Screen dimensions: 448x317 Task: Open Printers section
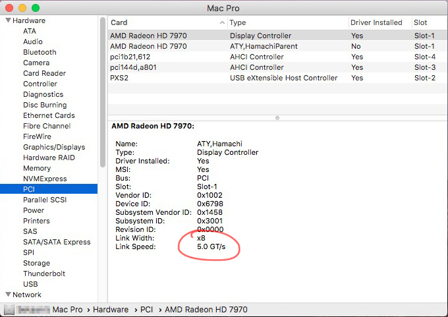click(37, 221)
